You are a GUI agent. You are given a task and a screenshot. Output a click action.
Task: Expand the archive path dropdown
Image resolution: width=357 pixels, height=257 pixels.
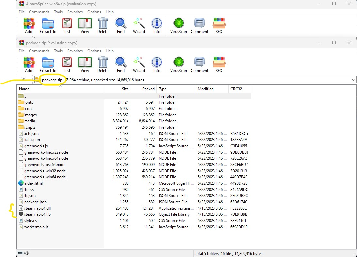[354, 80]
